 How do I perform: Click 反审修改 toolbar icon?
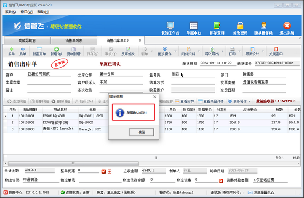tap(128, 49)
